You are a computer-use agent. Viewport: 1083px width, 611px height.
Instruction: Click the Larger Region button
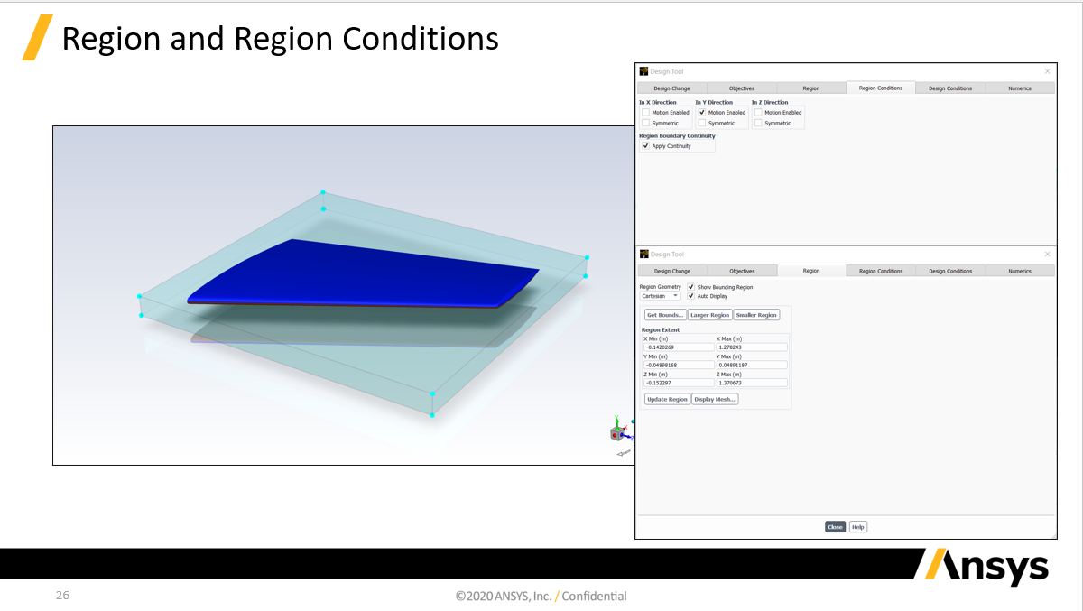(x=709, y=315)
